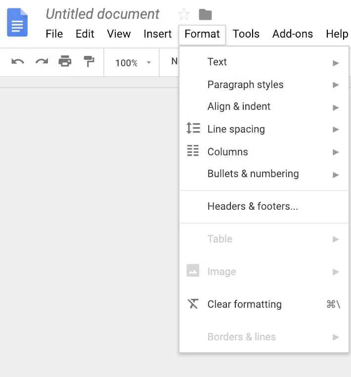Expand the Columns submenu arrow

(x=336, y=152)
